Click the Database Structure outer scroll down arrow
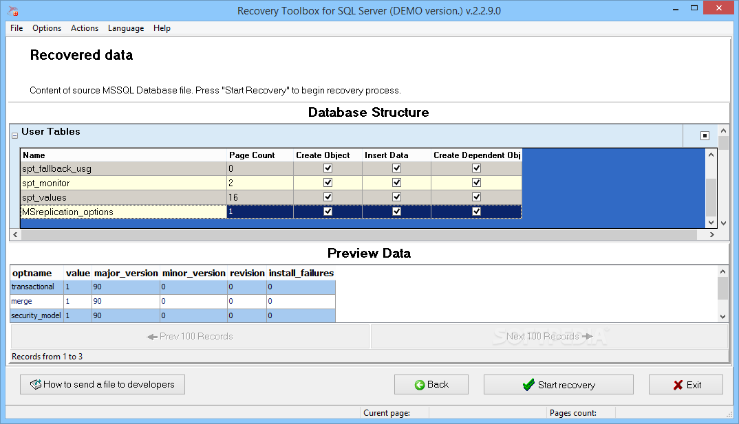The width and height of the screenshot is (739, 424). point(723,223)
